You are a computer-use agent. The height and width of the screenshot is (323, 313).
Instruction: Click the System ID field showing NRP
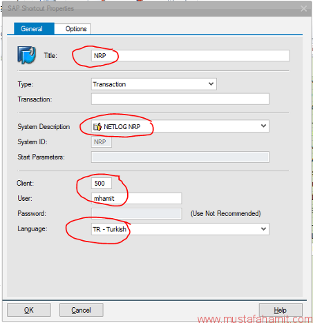point(102,142)
